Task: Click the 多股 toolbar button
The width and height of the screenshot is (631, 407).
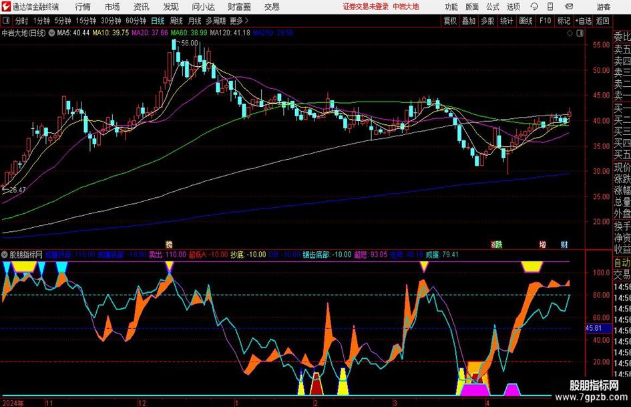Action: point(487,21)
